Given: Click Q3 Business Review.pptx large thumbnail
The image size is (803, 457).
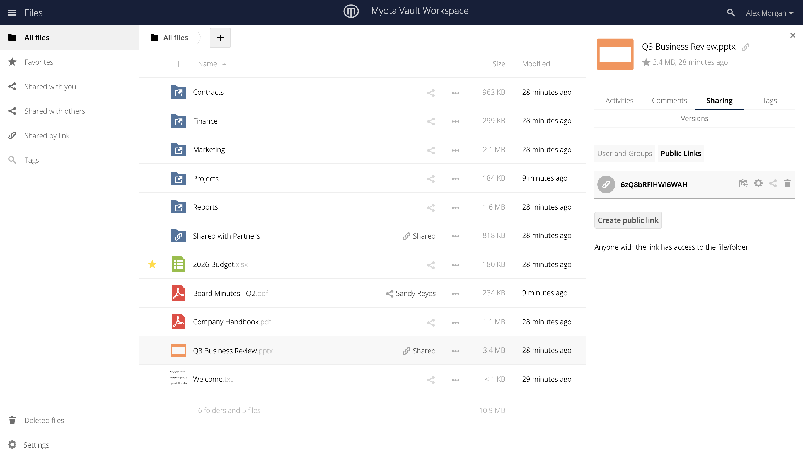Looking at the screenshot, I should (615, 54).
